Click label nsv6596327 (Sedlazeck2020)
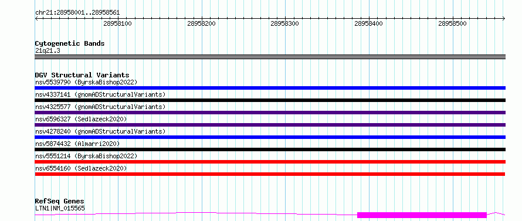This screenshot has width=522, height=221. (x=81, y=119)
